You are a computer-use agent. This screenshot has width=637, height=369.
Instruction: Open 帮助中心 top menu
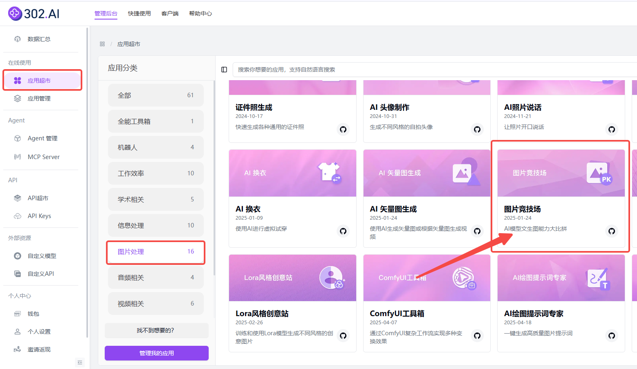click(x=201, y=13)
